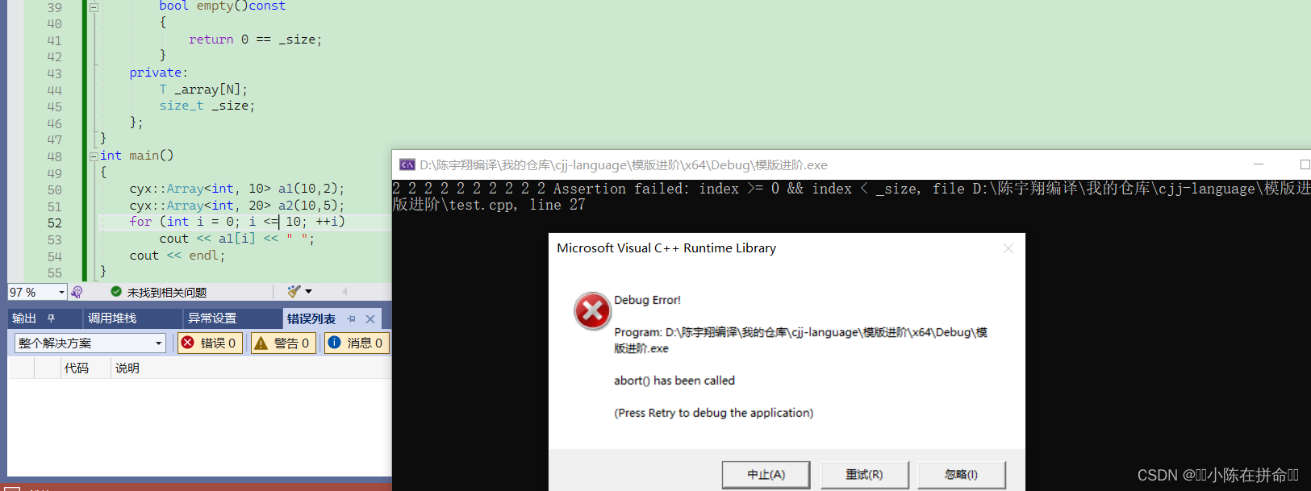Click the red Debug Error icon in dialog

(x=592, y=311)
